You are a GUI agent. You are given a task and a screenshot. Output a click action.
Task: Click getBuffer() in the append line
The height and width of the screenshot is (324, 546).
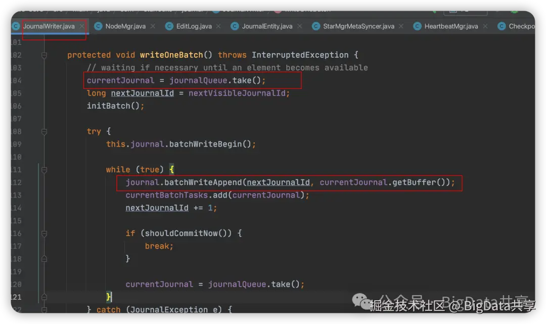click(419, 182)
